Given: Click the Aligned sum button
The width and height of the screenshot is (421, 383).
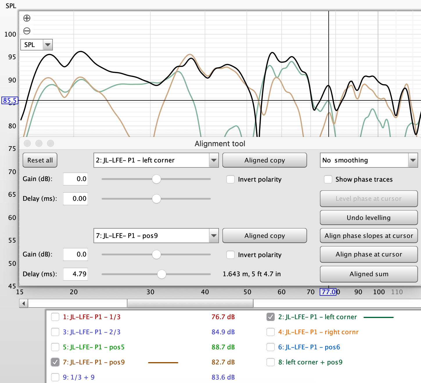Looking at the screenshot, I should [369, 274].
